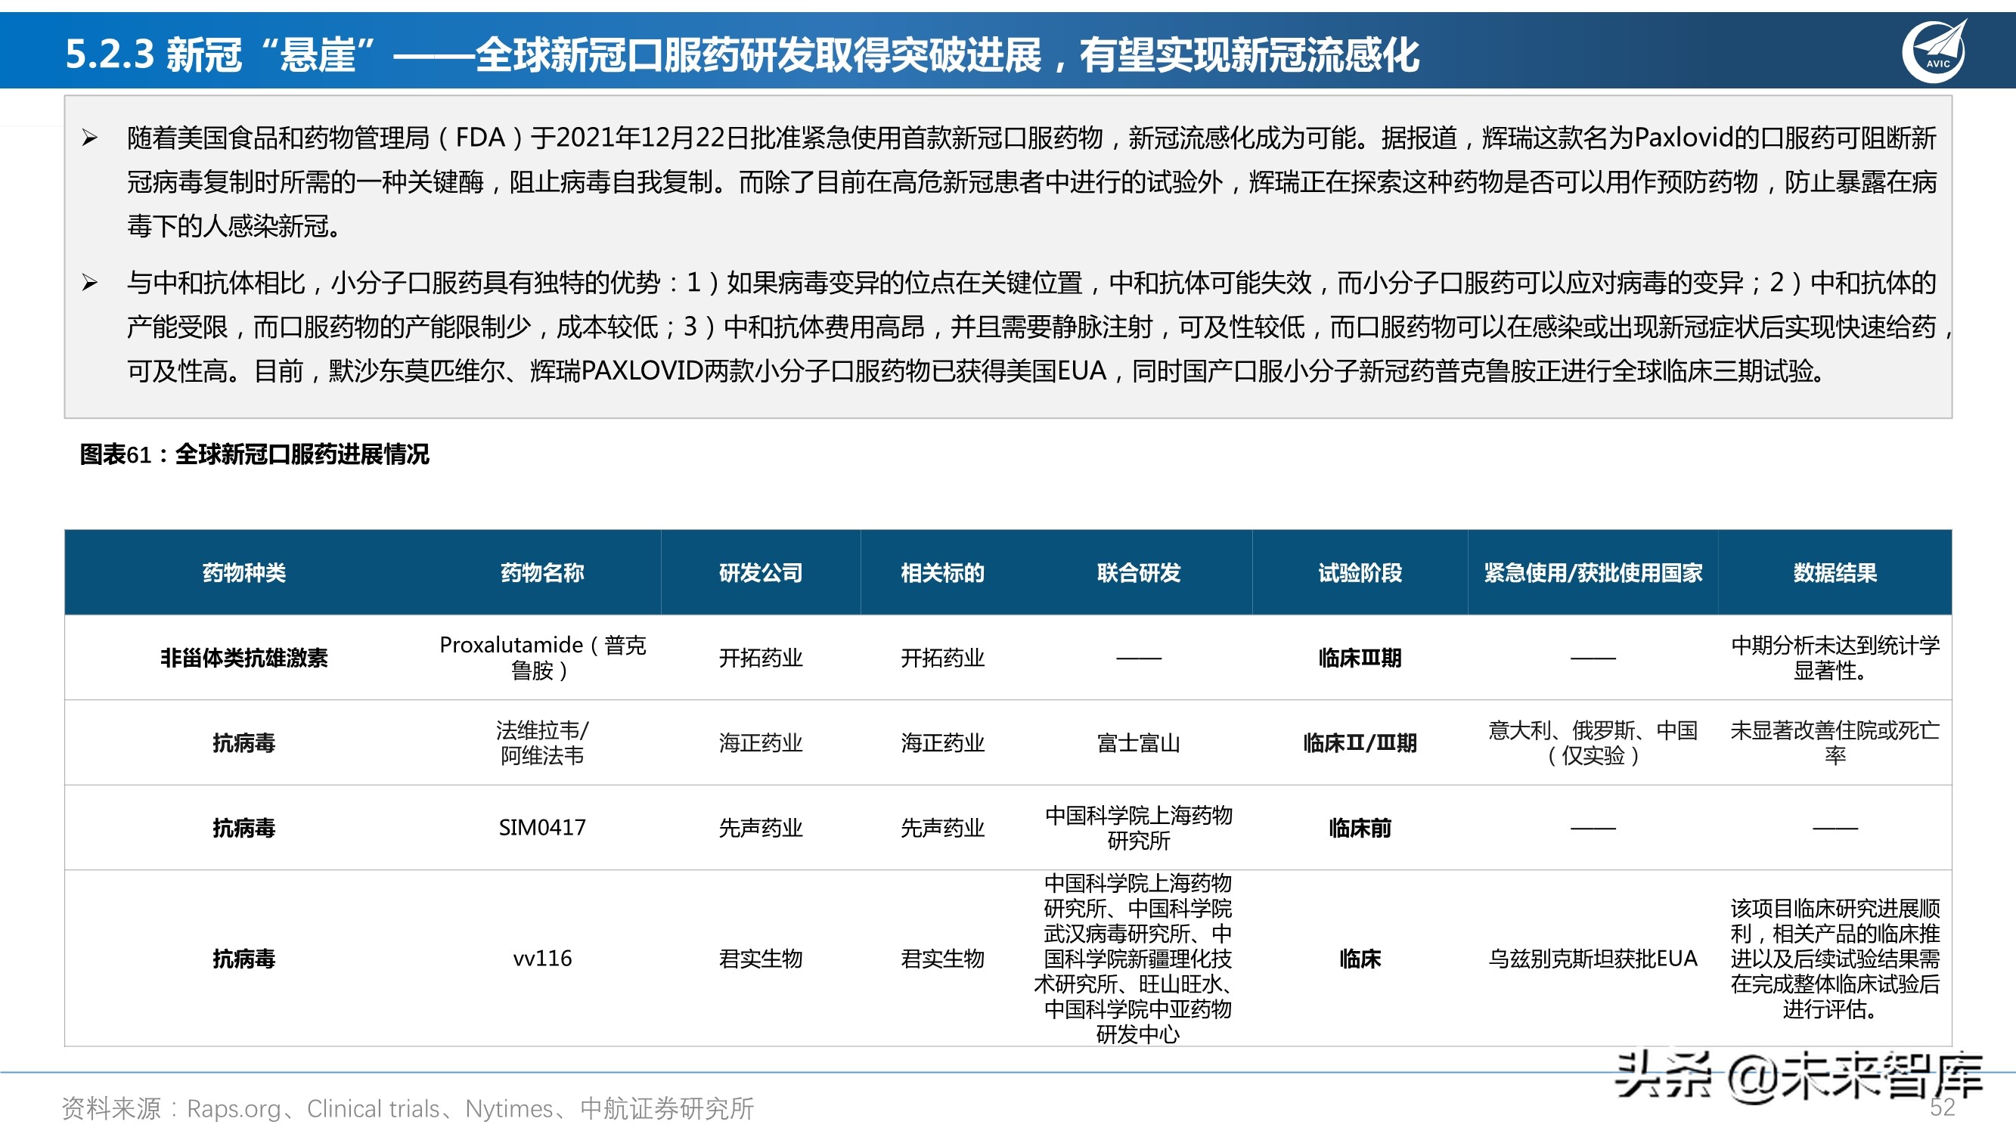2016x1134 pixels.
Task: Click the '药物种类' column header
Action: pyautogui.click(x=244, y=573)
